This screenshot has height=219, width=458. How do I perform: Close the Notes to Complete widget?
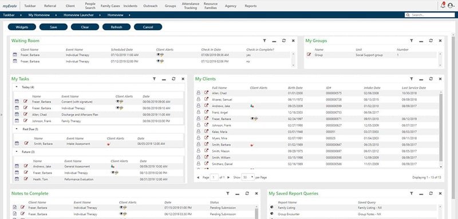click(x=256, y=193)
